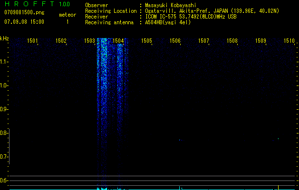Click the 1507 time axis label
The width and height of the screenshot is (299, 190).
pyautogui.click(x=203, y=40)
